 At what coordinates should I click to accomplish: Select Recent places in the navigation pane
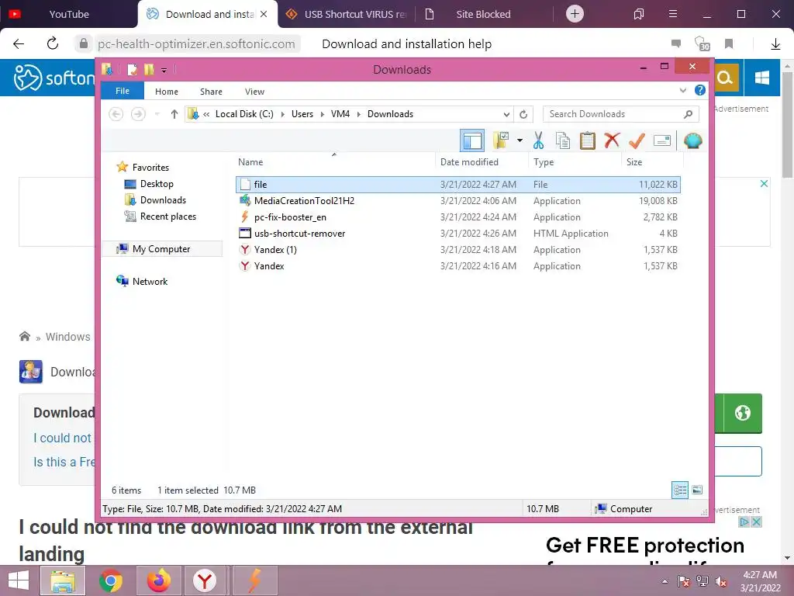pos(168,217)
